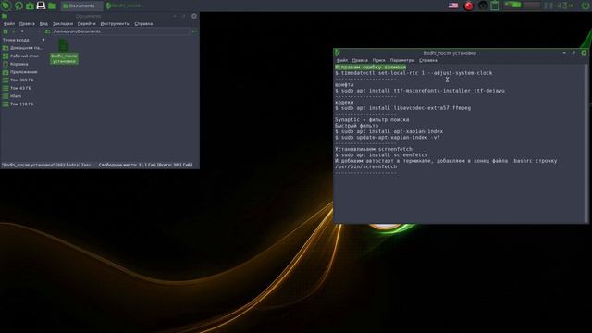
Task: Launch the terminal from the shelf
Action: [x=41, y=6]
